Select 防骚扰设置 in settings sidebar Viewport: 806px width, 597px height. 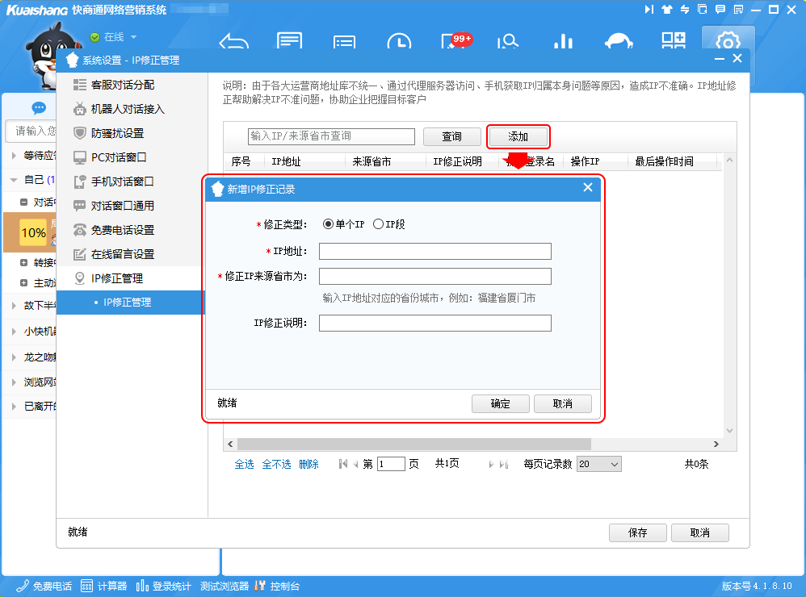117,133
